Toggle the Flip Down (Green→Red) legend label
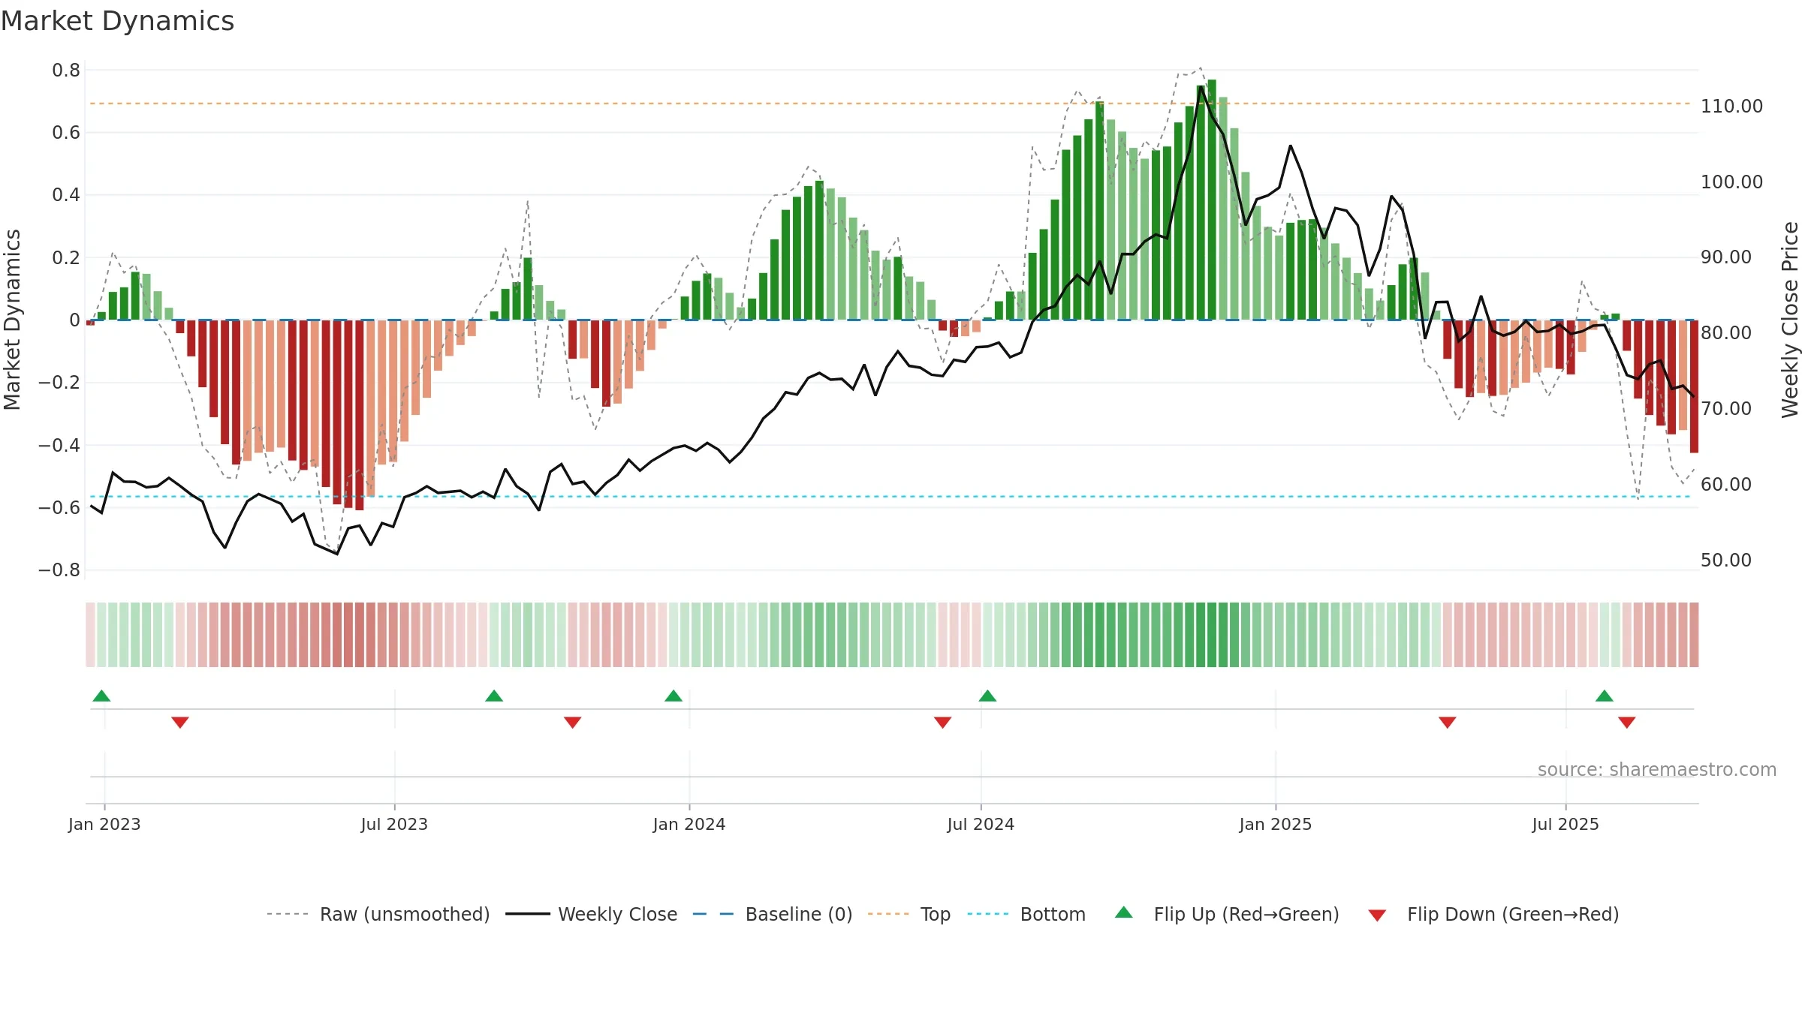1802x1013 pixels. pyautogui.click(x=1513, y=915)
